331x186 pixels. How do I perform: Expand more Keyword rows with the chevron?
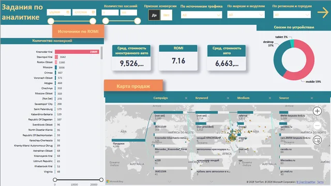(x=212, y=181)
